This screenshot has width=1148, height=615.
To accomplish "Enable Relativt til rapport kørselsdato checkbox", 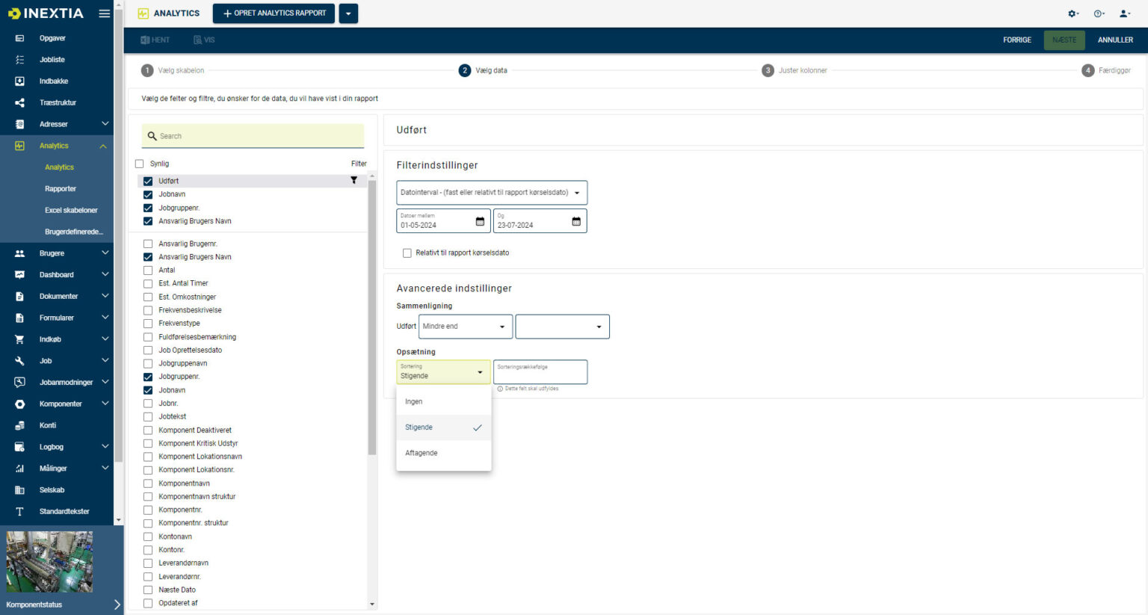I will point(407,253).
